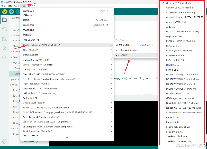207x149 pixels.
Task: Choose NodeMCU 1.0 (ESP-12E Module)
Action: tap(183, 108)
